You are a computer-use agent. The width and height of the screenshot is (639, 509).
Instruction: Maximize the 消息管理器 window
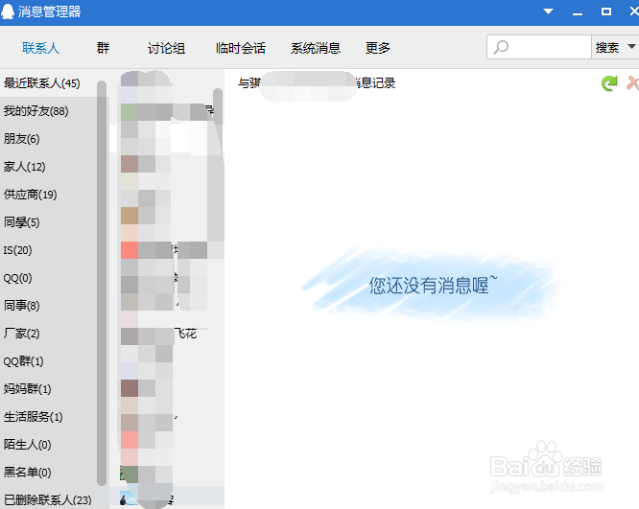[x=606, y=12]
